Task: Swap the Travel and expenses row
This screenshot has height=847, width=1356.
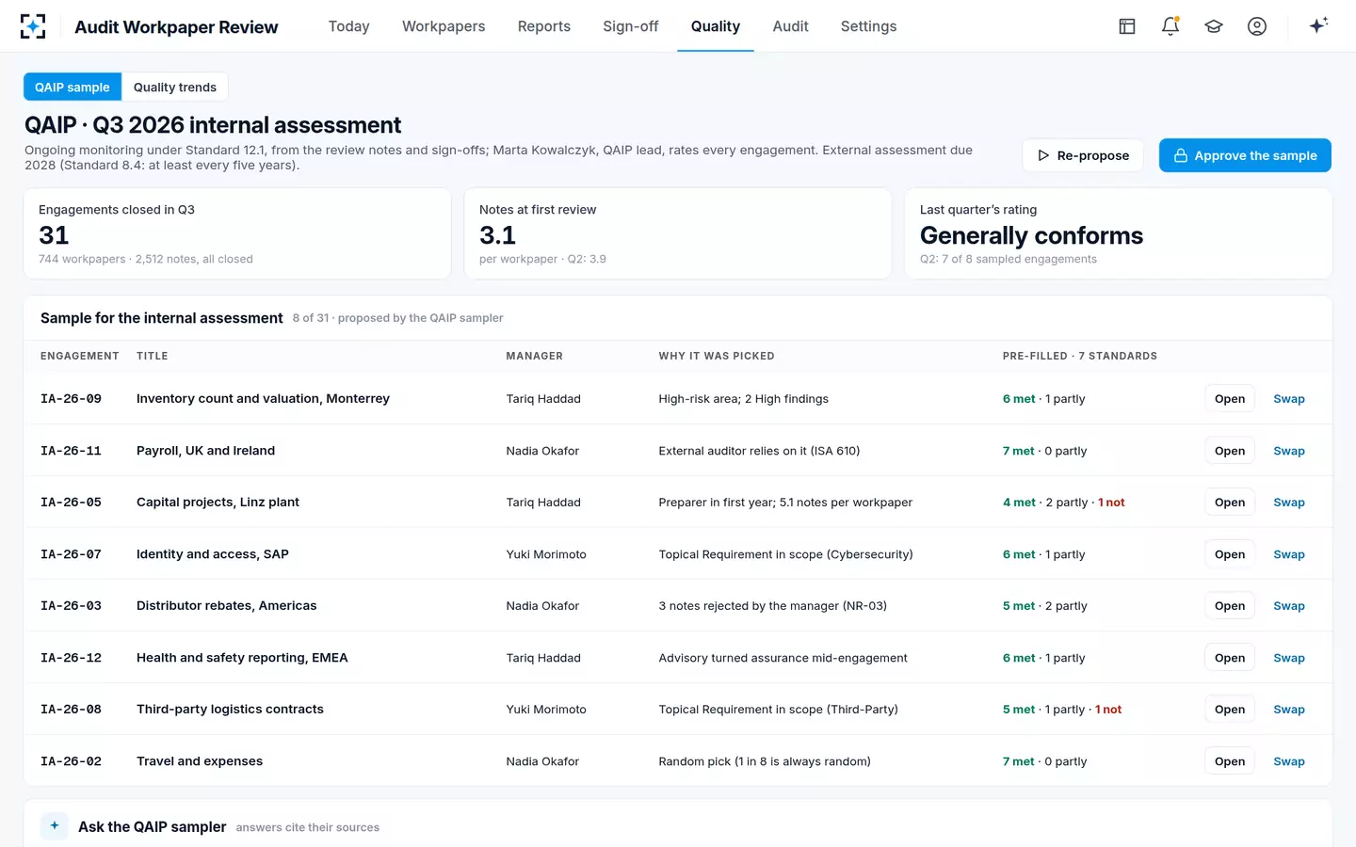Action: pyautogui.click(x=1289, y=761)
